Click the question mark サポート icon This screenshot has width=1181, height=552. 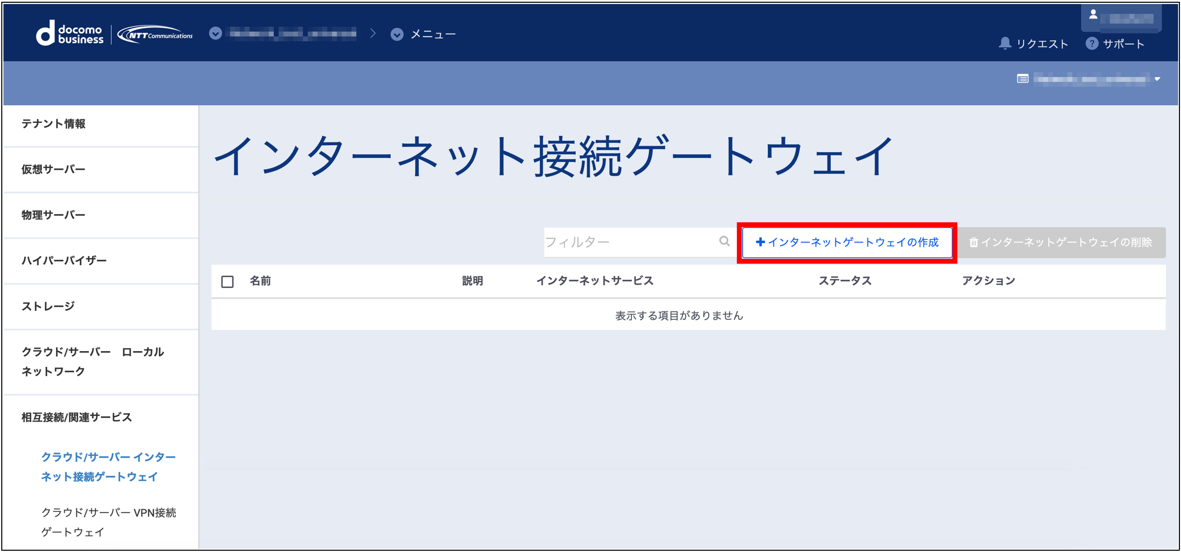(1091, 44)
